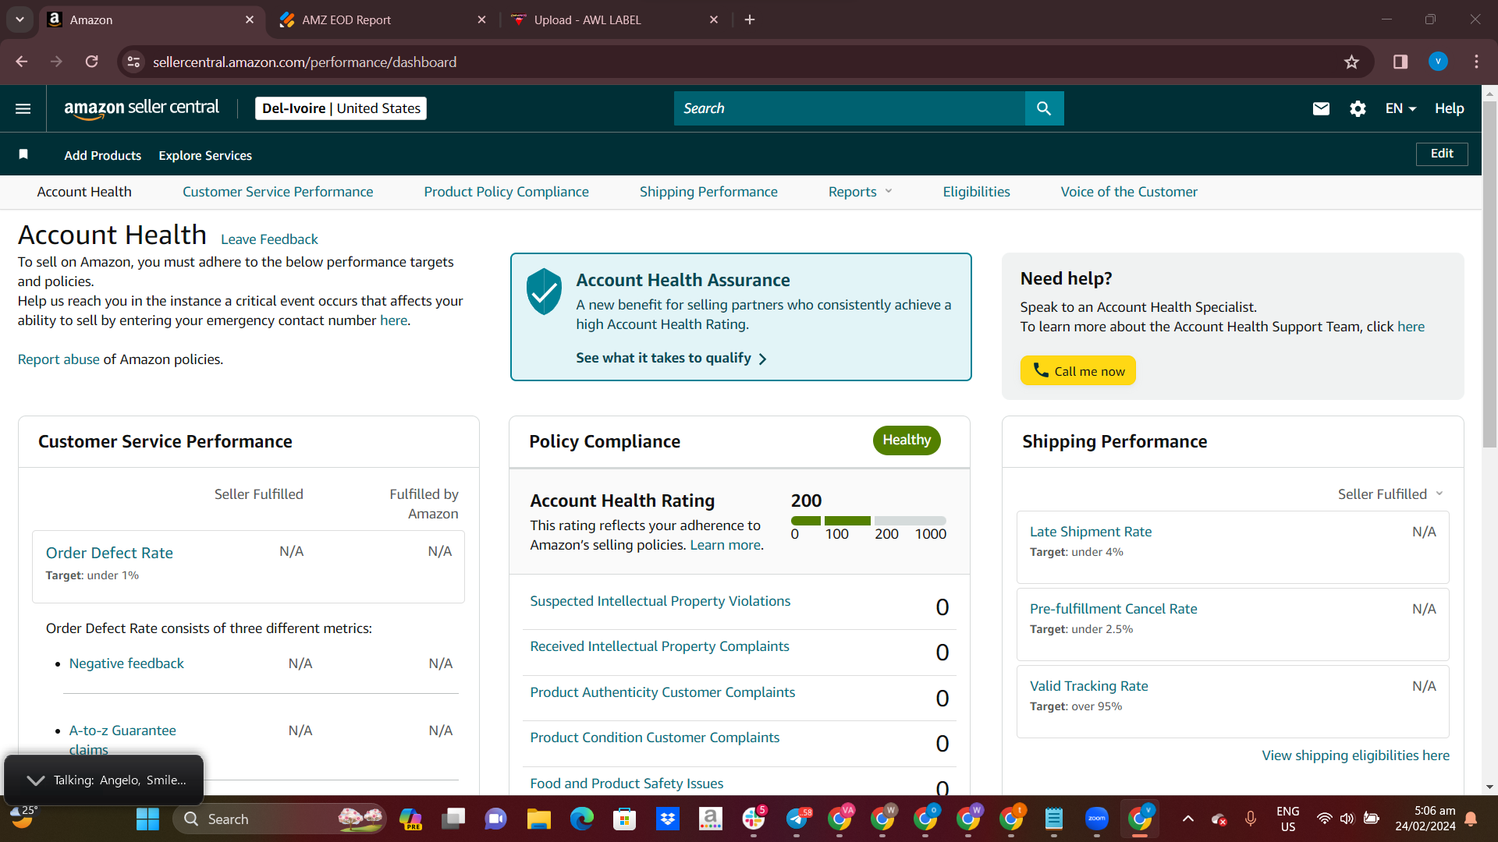The height and width of the screenshot is (842, 1498).
Task: Open the EN language dropdown
Action: [x=1400, y=108]
